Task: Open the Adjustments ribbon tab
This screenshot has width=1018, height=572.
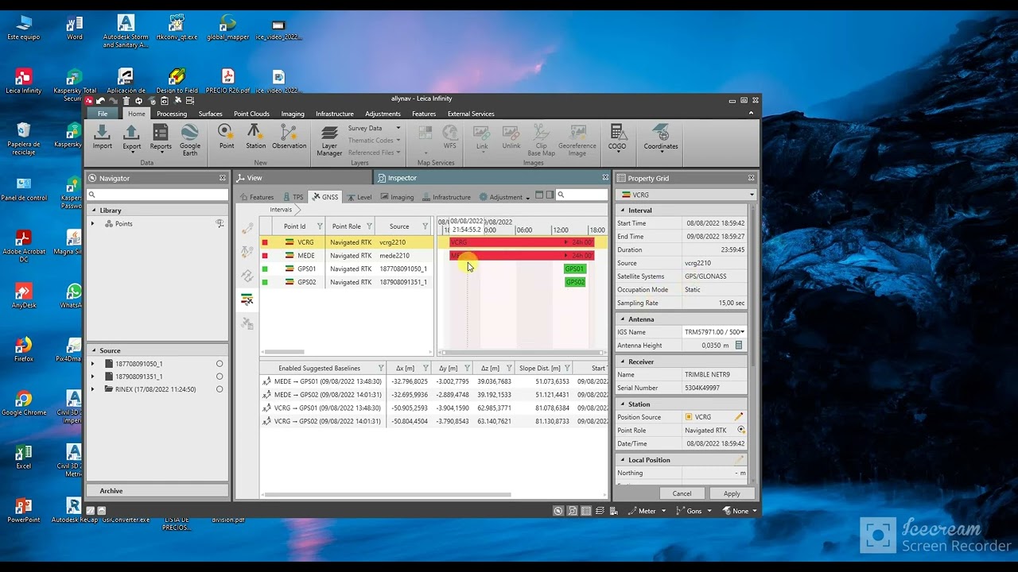Action: pyautogui.click(x=383, y=114)
